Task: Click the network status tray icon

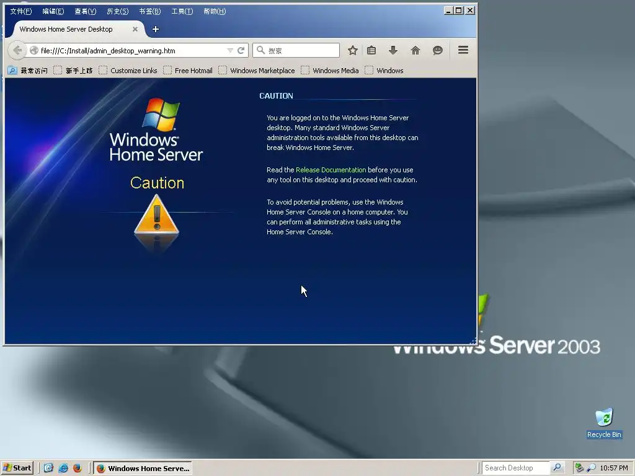Action: 579,468
